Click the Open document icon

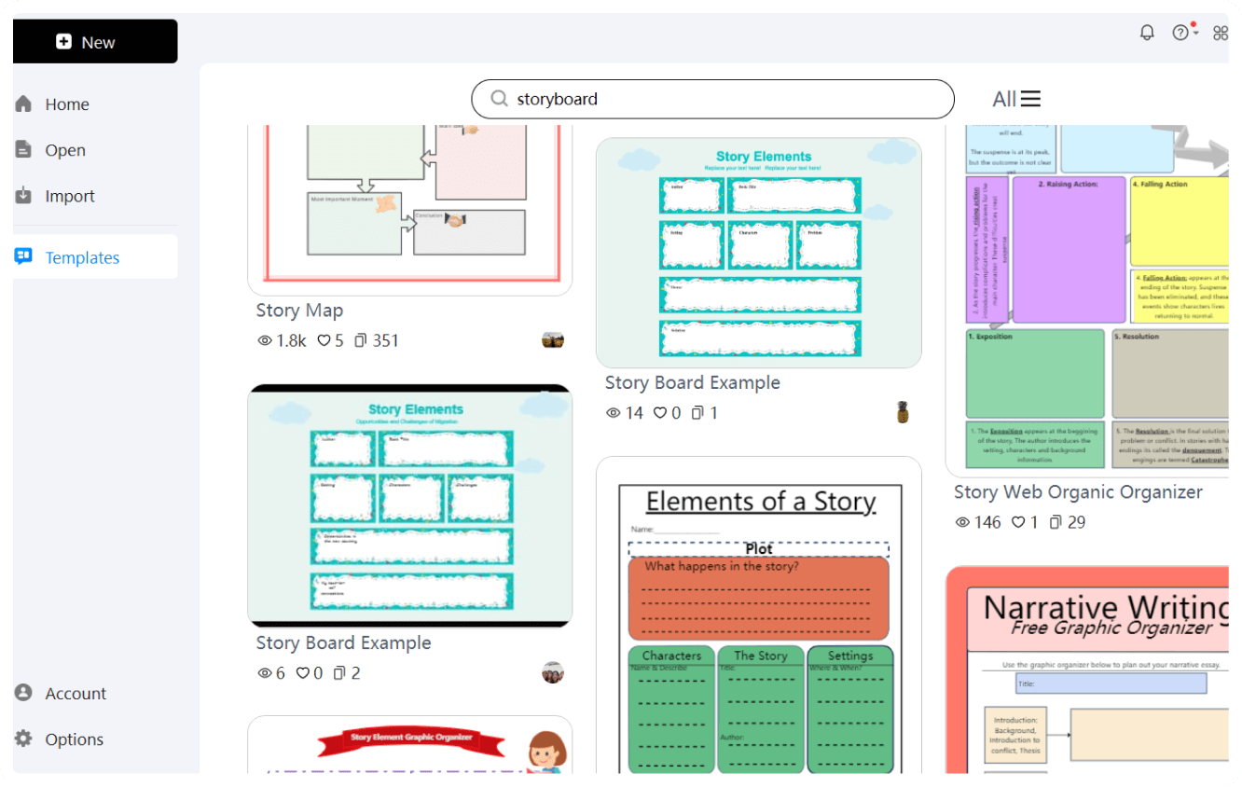(x=24, y=149)
